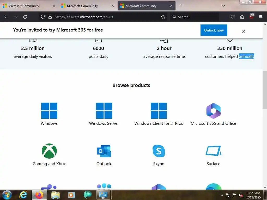Click the browser Search field
Screen dimensions: 267x200
tap(195, 17)
